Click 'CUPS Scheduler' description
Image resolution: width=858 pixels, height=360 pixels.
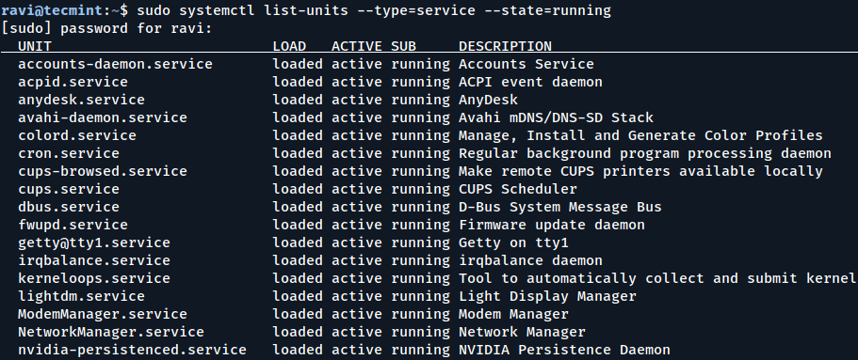pyautogui.click(x=518, y=189)
